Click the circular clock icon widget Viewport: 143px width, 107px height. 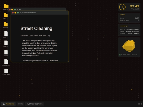(122, 7)
